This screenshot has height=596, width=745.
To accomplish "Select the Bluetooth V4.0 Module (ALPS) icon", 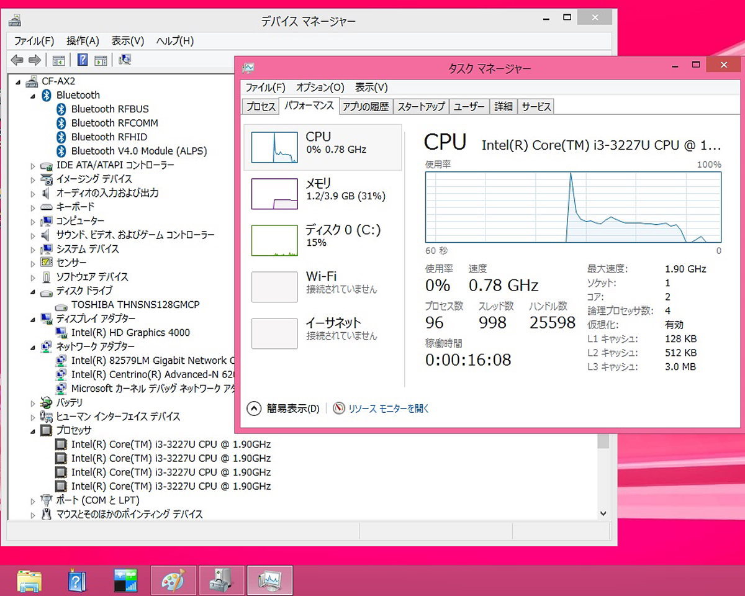I will coord(61,151).
